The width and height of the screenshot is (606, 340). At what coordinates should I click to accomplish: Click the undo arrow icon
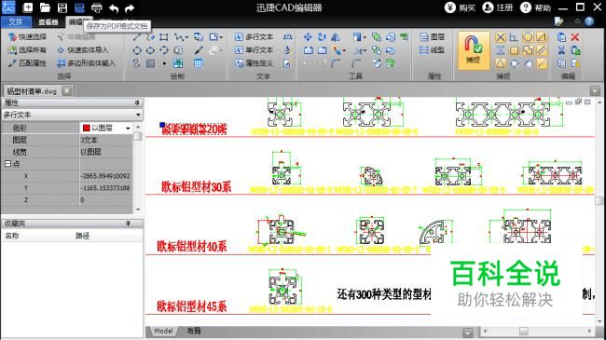pos(114,8)
